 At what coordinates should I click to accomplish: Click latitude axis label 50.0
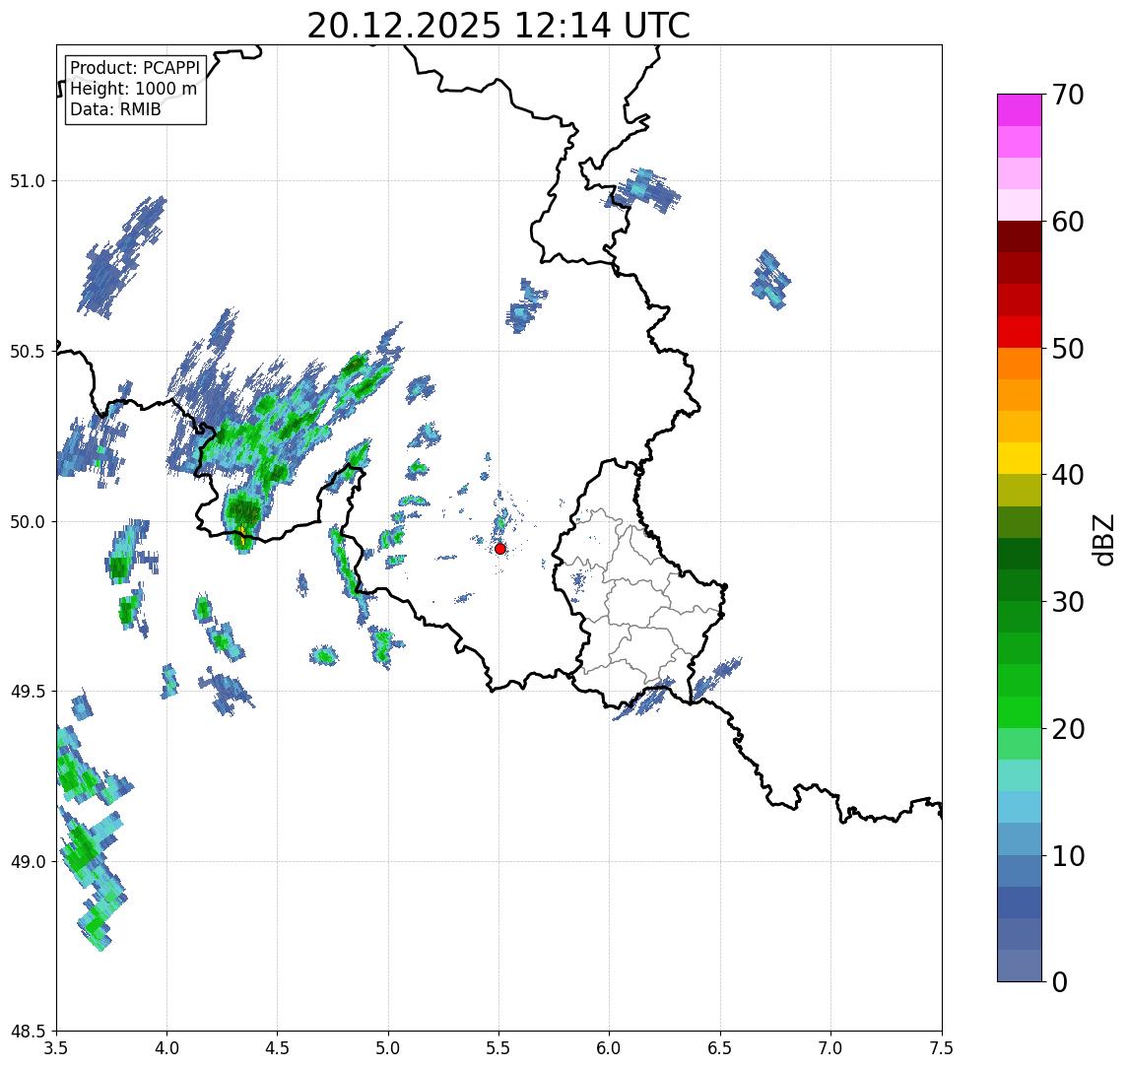[28, 522]
